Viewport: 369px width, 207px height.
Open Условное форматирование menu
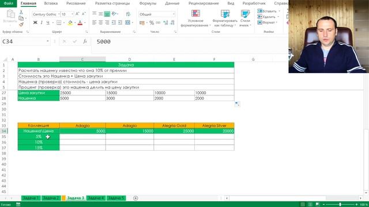point(195,18)
